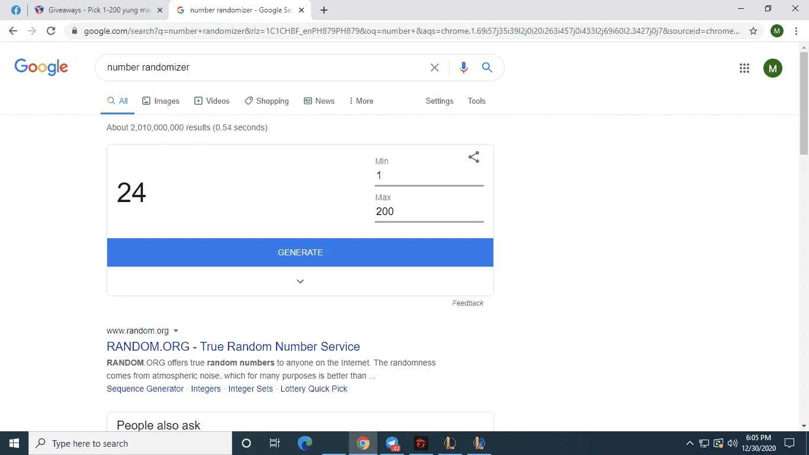The width and height of the screenshot is (809, 455).
Task: Clear the search query with X
Action: point(435,68)
